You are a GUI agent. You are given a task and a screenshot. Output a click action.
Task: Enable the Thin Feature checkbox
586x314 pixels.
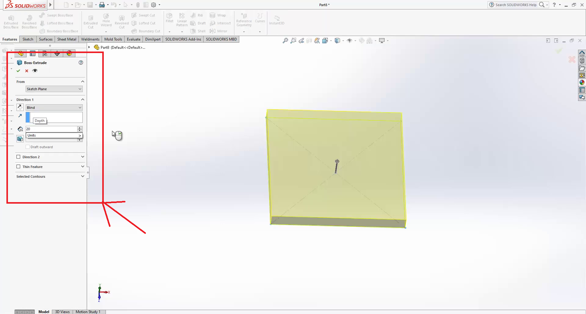(x=18, y=167)
